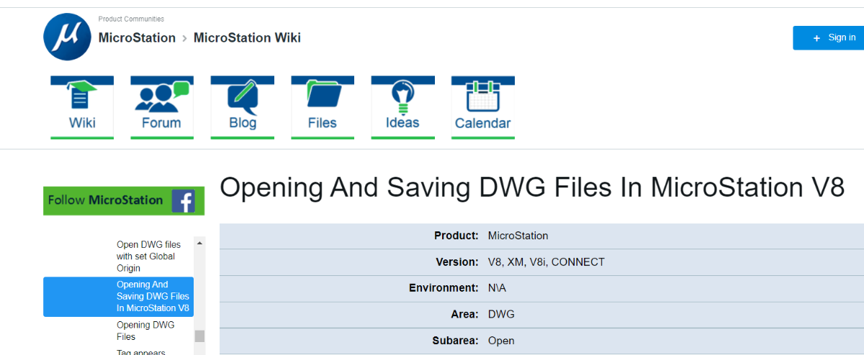Image resolution: width=864 pixels, height=355 pixels.
Task: Click the Follow MicroStation banner text
Action: (x=105, y=200)
